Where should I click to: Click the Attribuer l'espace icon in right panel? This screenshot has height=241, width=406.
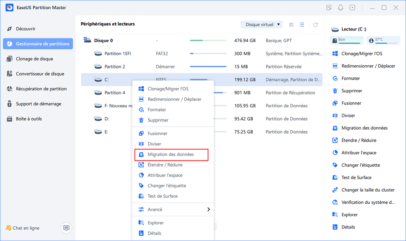click(x=335, y=153)
